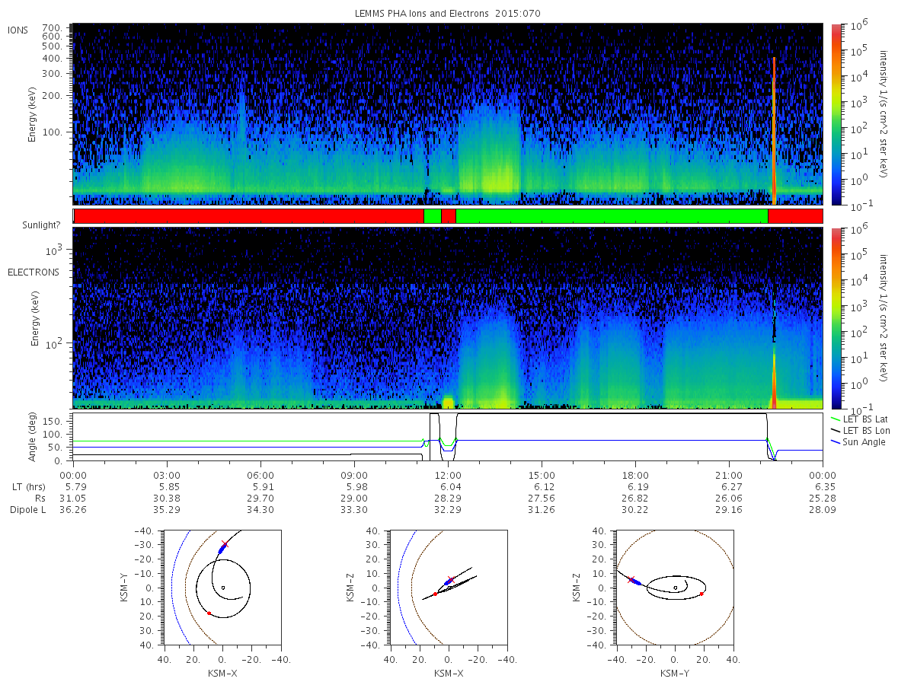Click the long green section of the Sunlight bar
The height and width of the screenshot is (685, 914).
612,216
